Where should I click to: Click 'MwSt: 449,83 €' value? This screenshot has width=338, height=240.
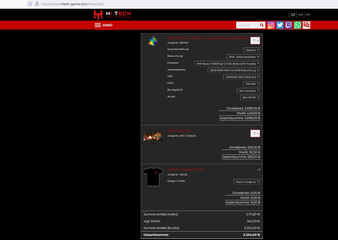tap(248, 113)
